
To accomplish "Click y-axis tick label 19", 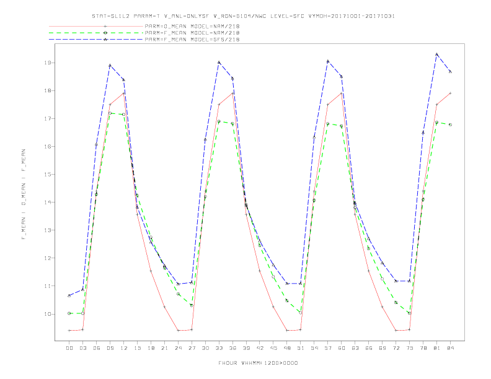I will click(x=48, y=63).
